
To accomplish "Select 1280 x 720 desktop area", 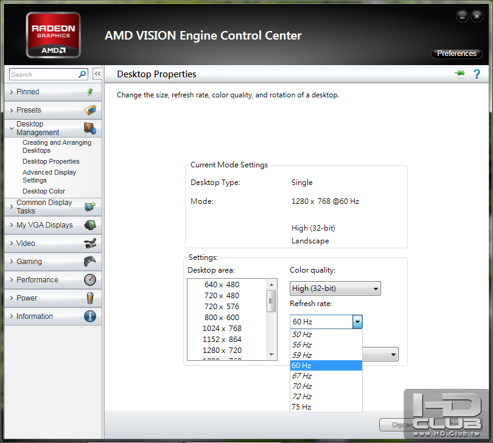I will (222, 351).
